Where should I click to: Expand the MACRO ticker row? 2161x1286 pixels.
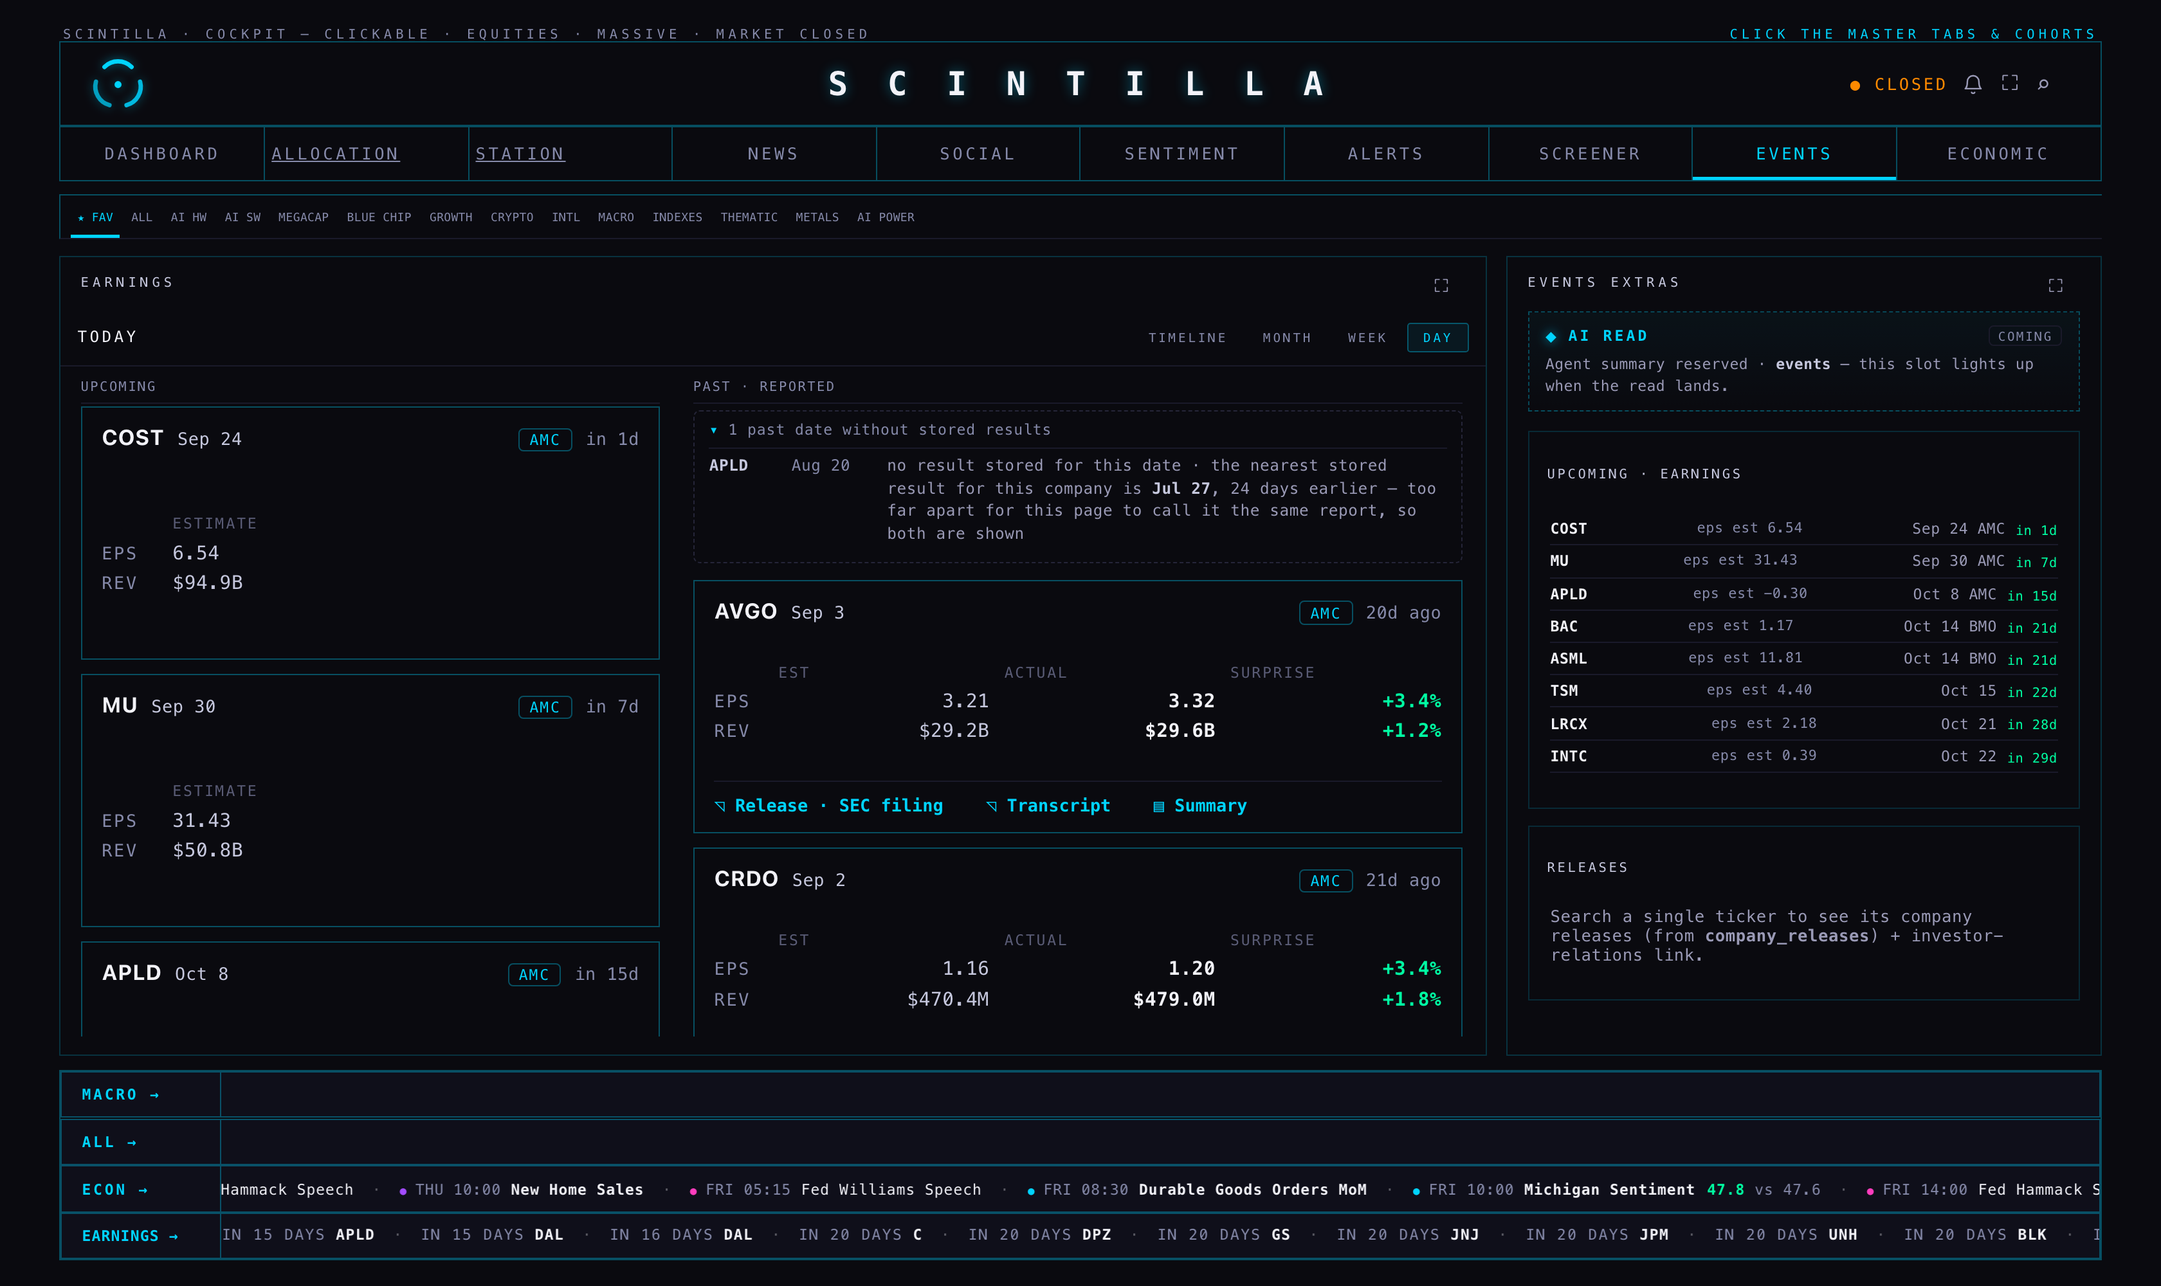[120, 1094]
